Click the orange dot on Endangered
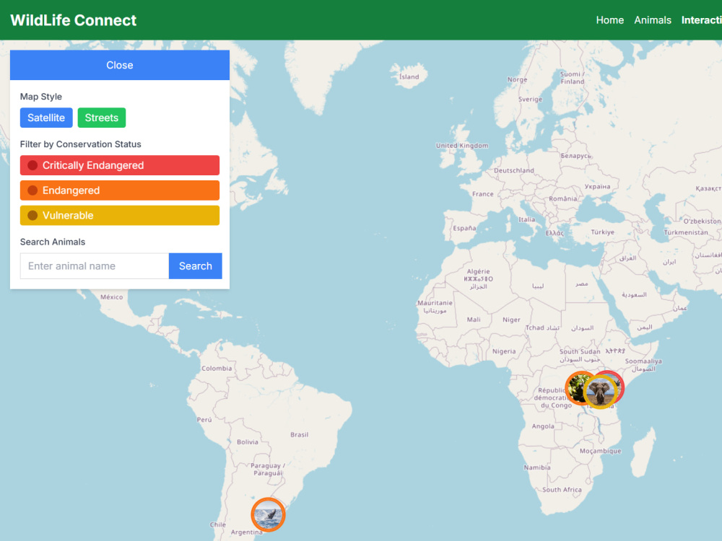The width and height of the screenshot is (722, 541). click(32, 190)
